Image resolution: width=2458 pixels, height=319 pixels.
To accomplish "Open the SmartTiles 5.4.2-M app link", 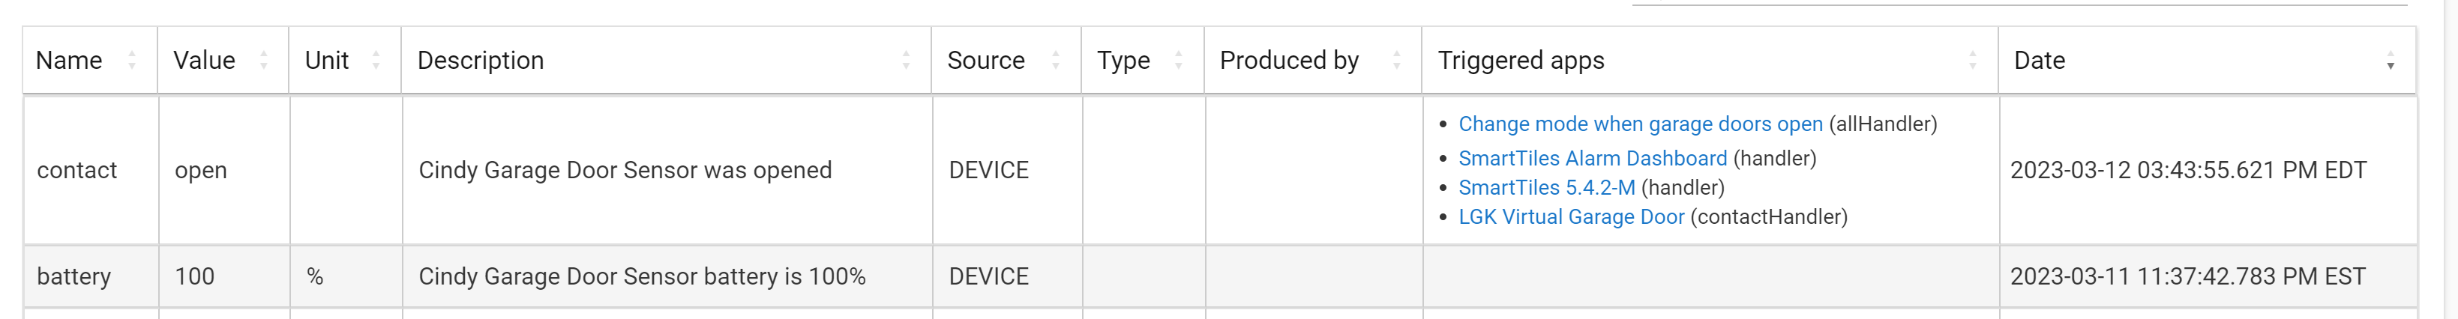I will [x=1547, y=188].
